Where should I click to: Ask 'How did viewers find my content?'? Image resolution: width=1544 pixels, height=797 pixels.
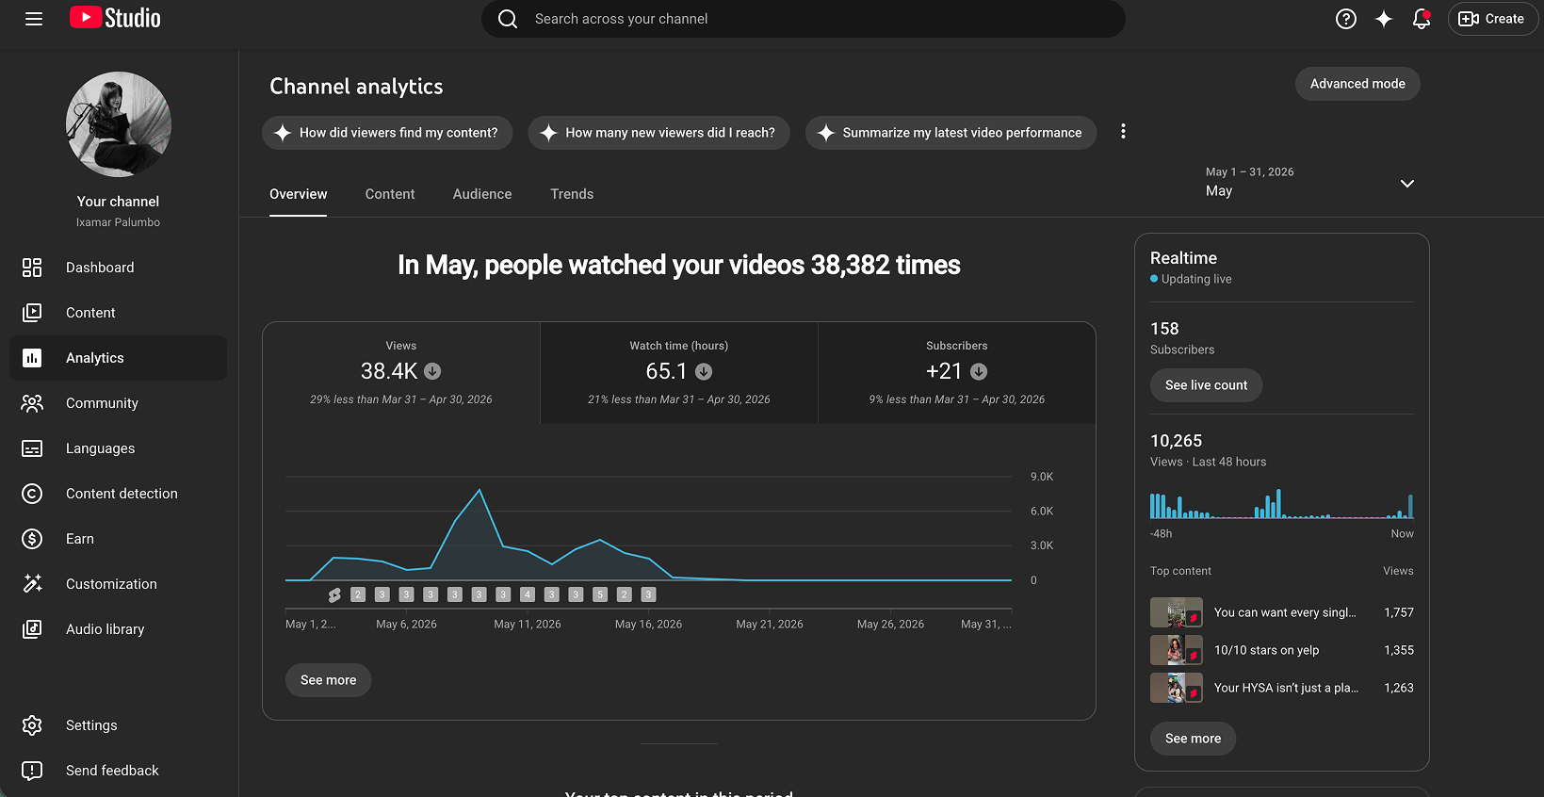(x=387, y=133)
